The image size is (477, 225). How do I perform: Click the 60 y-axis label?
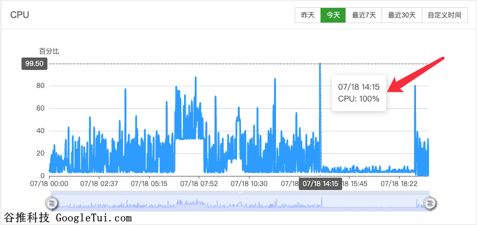point(41,108)
